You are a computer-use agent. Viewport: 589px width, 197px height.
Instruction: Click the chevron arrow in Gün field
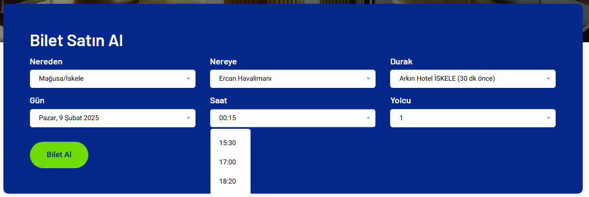coord(188,118)
